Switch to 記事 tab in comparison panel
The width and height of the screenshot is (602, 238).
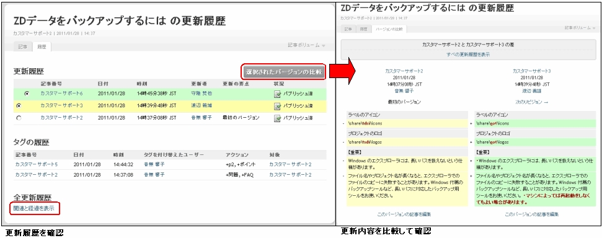348,29
